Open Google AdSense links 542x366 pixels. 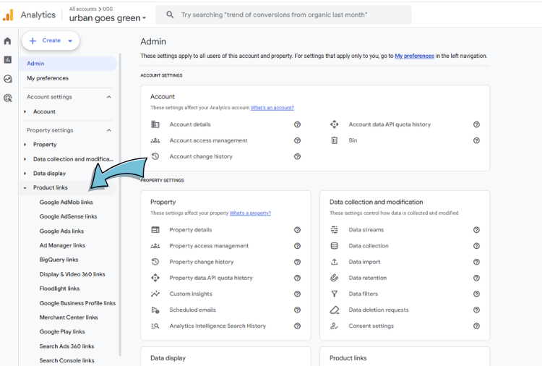pos(68,216)
